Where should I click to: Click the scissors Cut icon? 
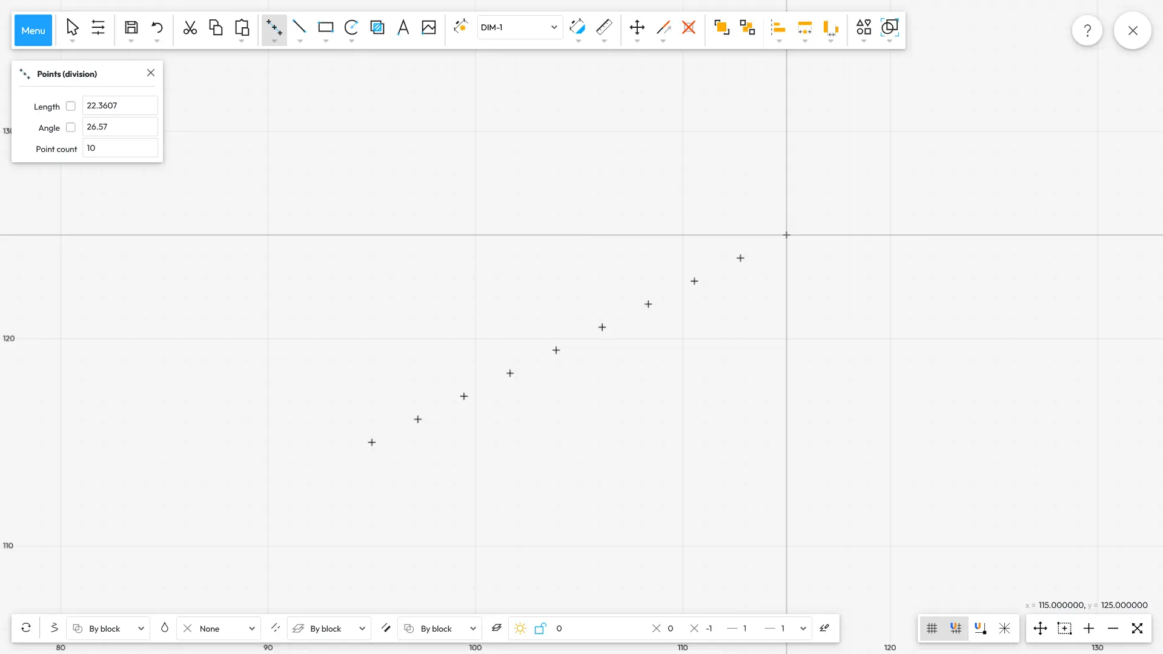click(x=190, y=27)
